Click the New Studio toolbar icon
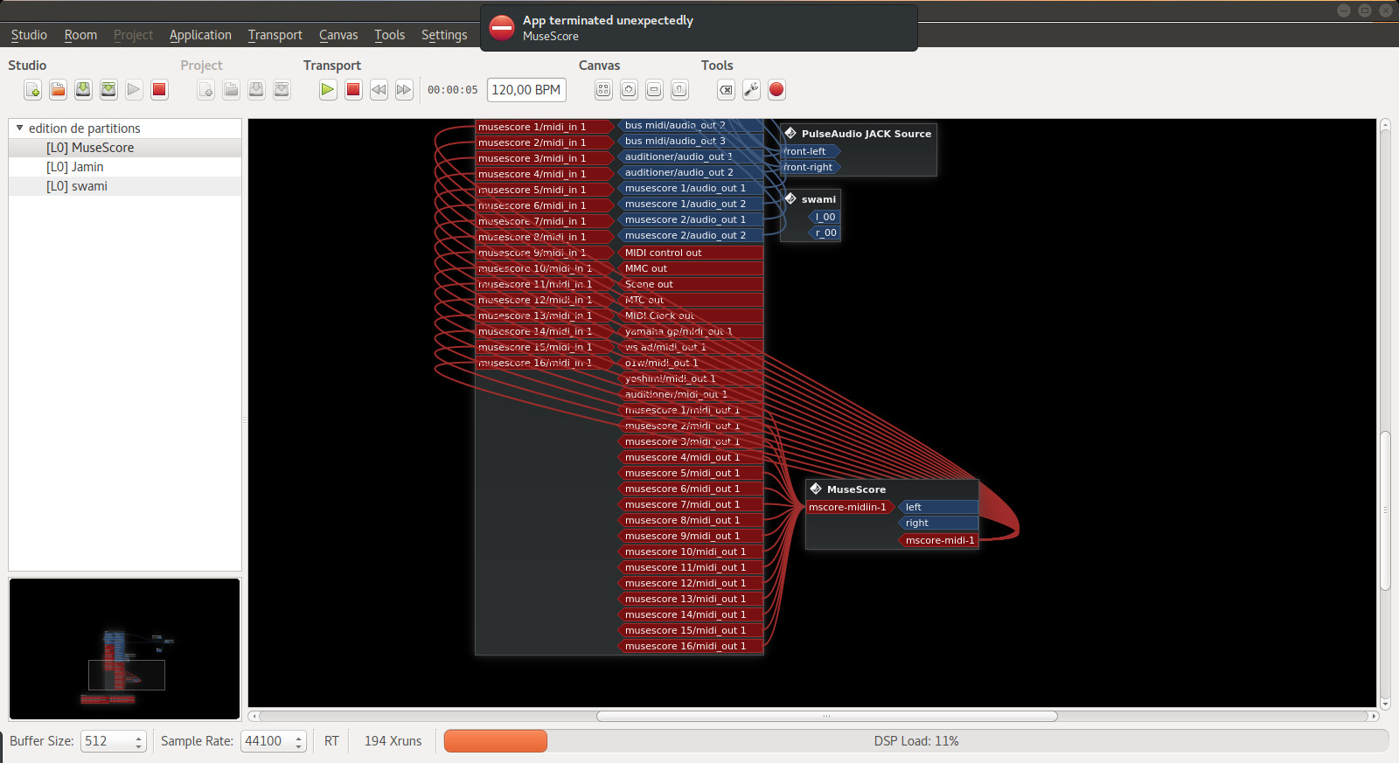The width and height of the screenshot is (1399, 763). (x=33, y=89)
